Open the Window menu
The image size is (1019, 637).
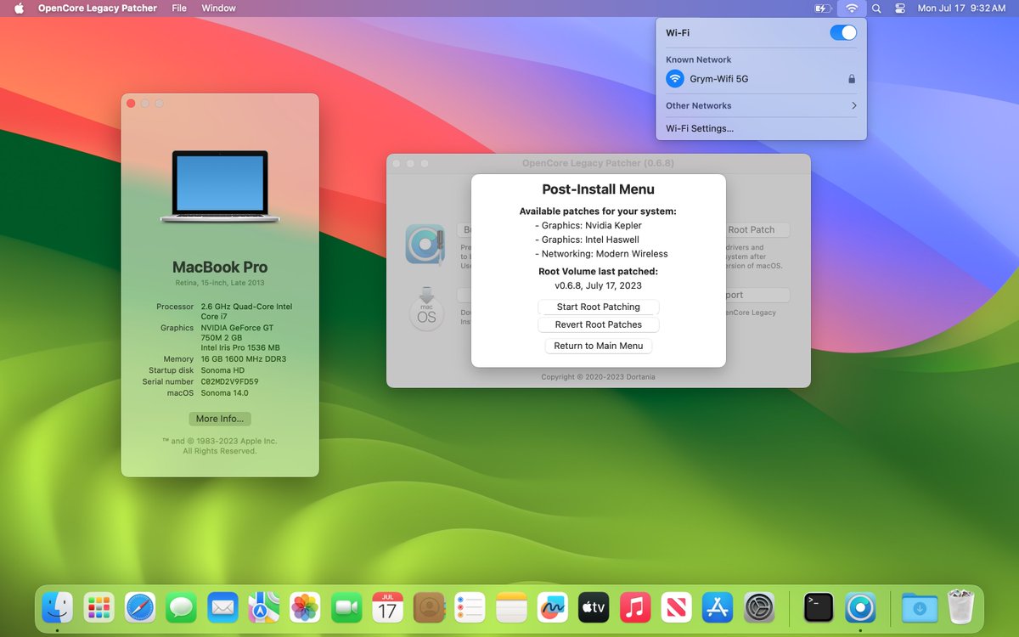tap(219, 8)
